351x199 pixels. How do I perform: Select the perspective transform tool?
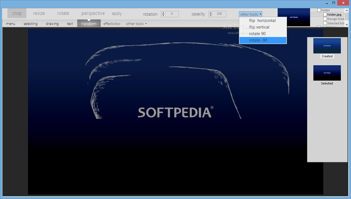tap(93, 13)
